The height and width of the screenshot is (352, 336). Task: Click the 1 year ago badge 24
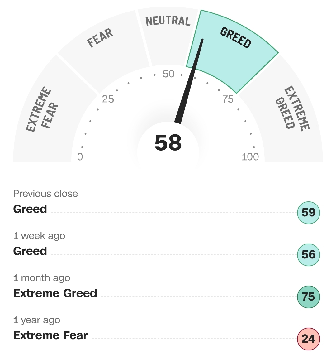click(308, 339)
